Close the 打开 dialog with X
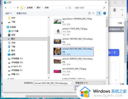The width and height of the screenshot is (128, 99). 106,3
